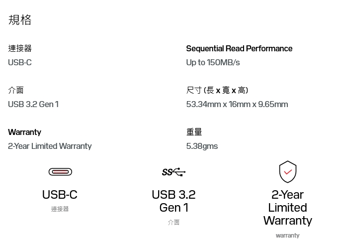Click the 重量 spec label

coord(194,132)
